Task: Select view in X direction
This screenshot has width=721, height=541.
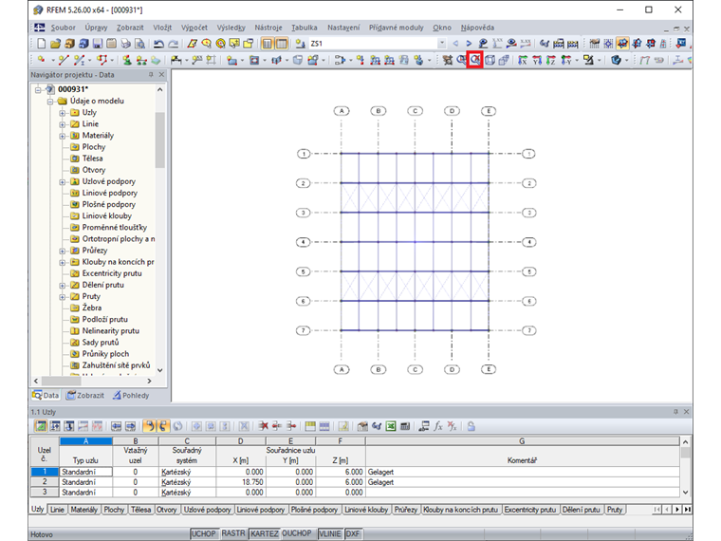Action: 523,60
